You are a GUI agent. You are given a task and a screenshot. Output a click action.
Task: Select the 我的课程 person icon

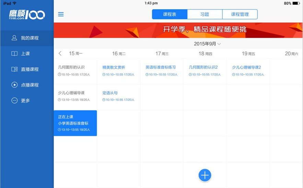coord(14,38)
